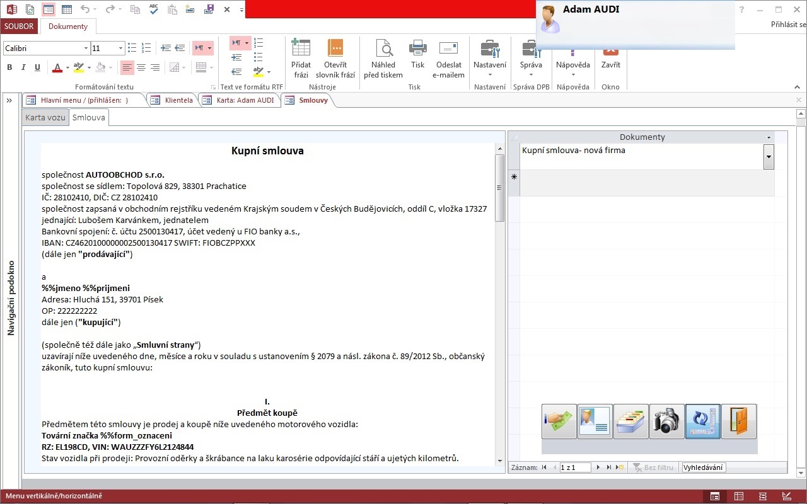Screen dimensions: 807x504
Task: Toggle bold formatting
Action: (x=9, y=67)
